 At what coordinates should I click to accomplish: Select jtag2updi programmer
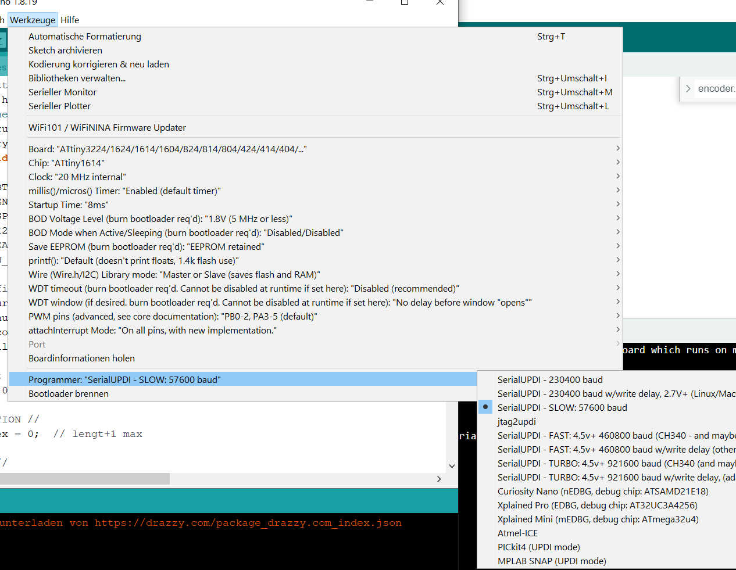click(x=516, y=421)
